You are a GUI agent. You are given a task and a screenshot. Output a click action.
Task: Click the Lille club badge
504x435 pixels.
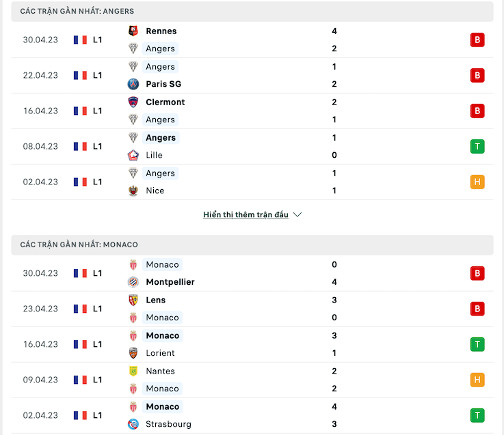(133, 155)
